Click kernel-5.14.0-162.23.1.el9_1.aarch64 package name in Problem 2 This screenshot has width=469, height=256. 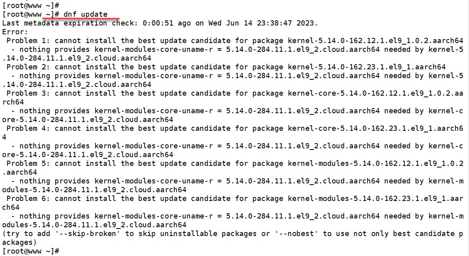pos(367,67)
